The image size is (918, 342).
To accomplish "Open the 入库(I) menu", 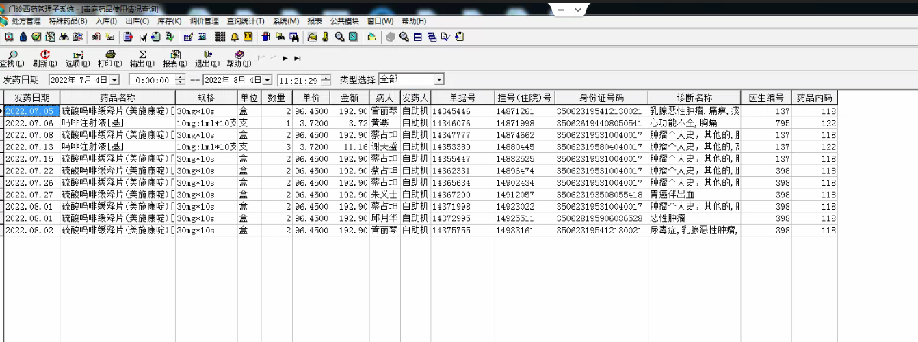I will tap(106, 21).
